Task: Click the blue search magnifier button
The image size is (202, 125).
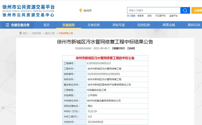Action: click(x=185, y=10)
